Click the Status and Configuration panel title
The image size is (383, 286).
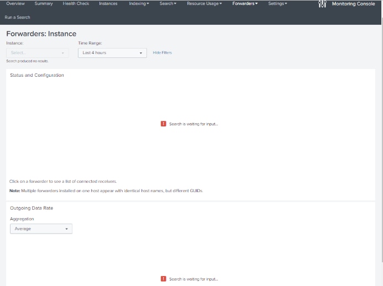point(37,75)
